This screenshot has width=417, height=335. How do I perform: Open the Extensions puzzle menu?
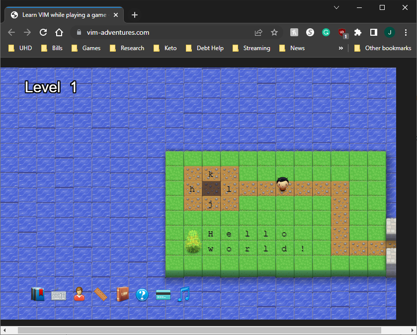click(x=358, y=32)
